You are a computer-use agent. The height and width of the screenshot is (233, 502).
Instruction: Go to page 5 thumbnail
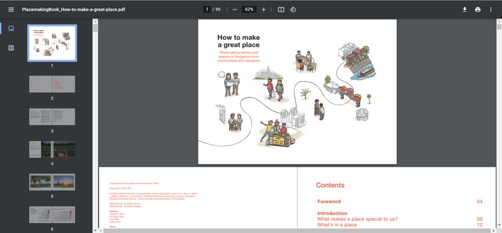(x=52, y=182)
